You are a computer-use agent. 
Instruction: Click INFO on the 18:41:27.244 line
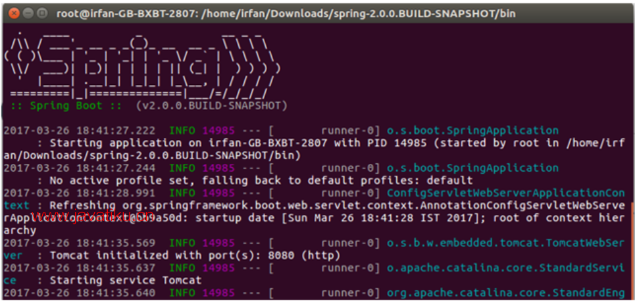tap(182, 168)
